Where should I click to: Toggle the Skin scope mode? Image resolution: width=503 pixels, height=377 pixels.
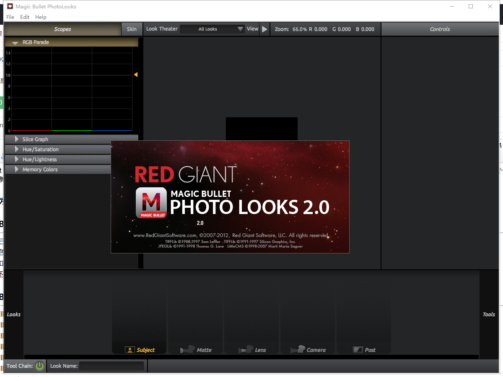[x=132, y=29]
